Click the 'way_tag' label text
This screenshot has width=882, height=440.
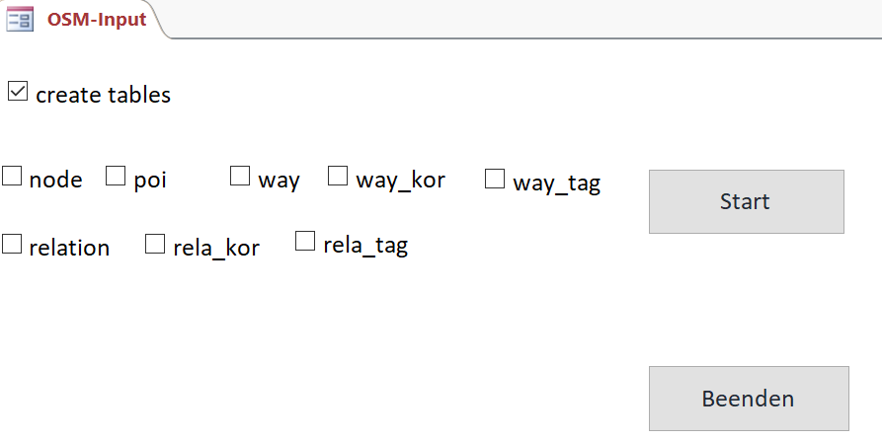557,183
